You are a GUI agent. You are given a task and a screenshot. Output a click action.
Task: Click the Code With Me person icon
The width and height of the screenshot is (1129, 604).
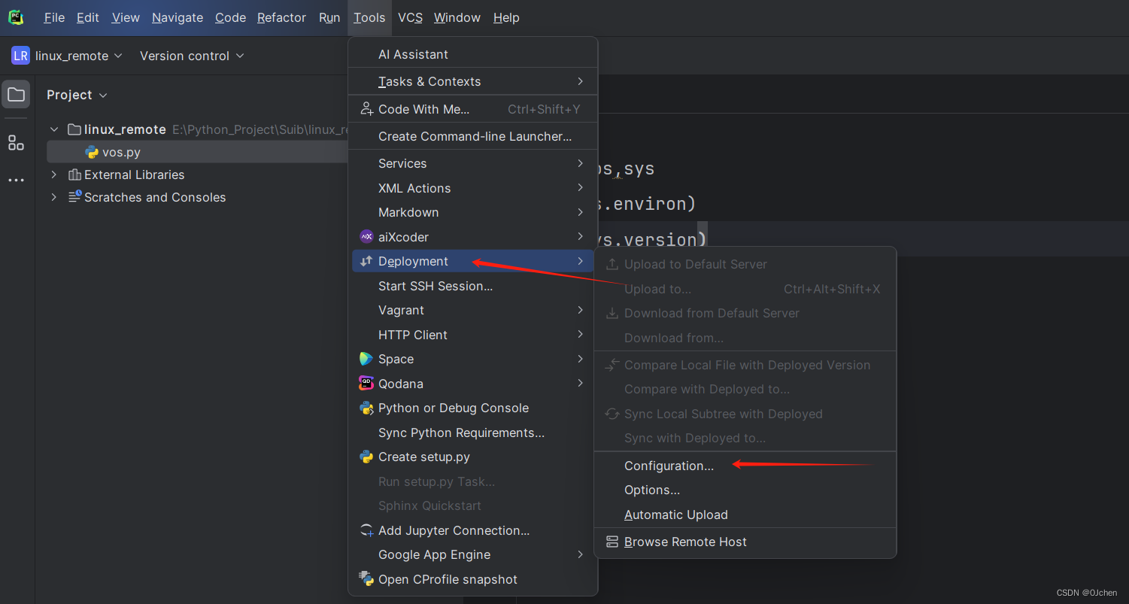366,109
